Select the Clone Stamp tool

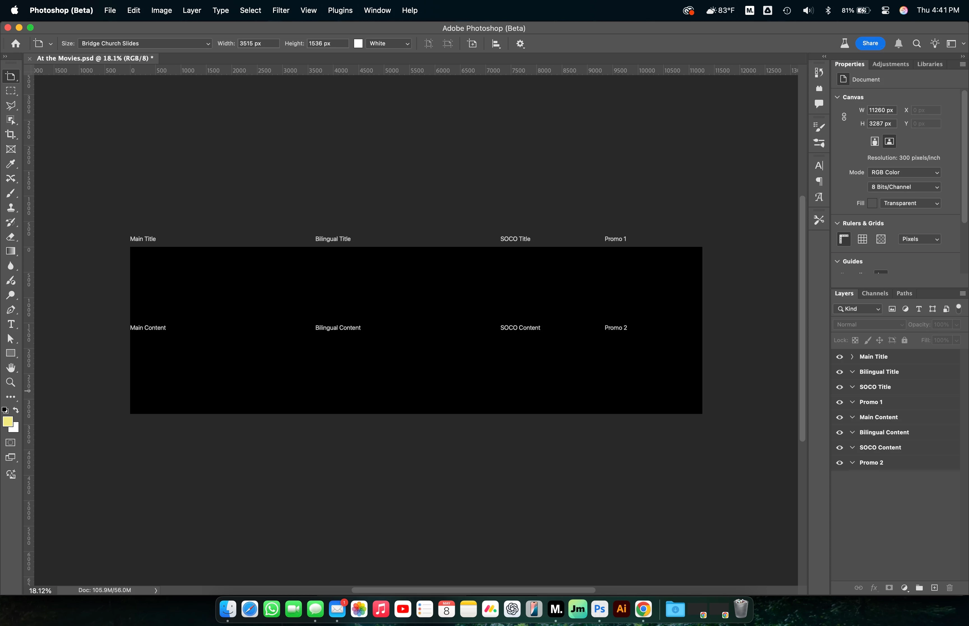11,208
